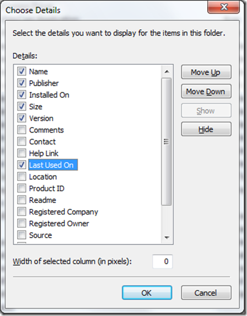Screen dimensions: 247x316
Task: Confirm with the OK button
Action: coord(147,293)
